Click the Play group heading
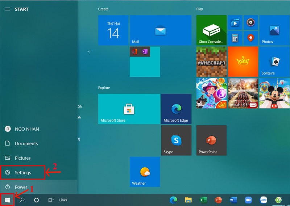This screenshot has width=290, height=206. [x=200, y=9]
